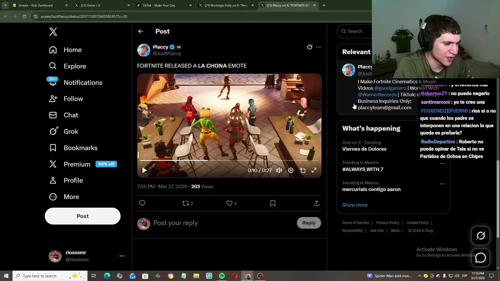Click the white Post button
This screenshot has height=281, width=500.
point(82,216)
